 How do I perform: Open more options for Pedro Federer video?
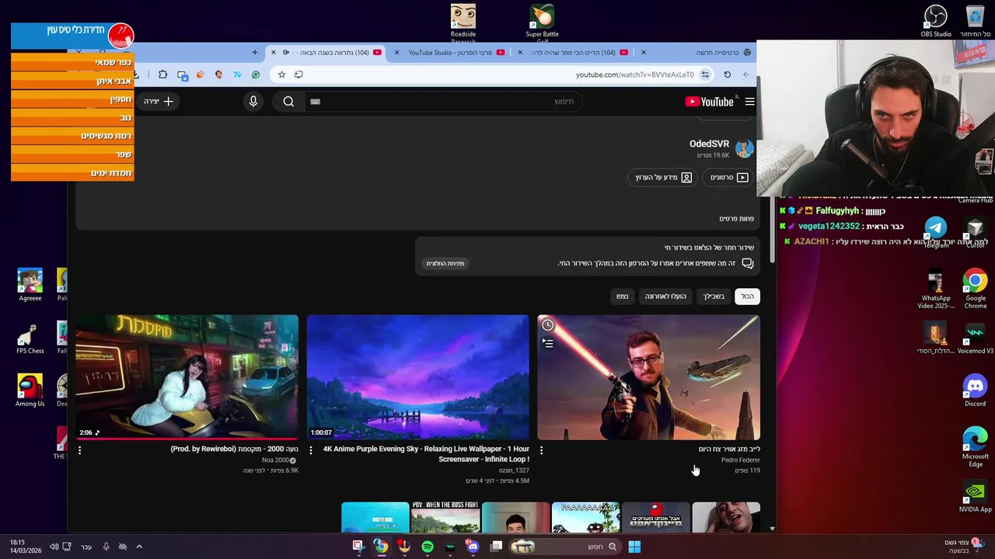pyautogui.click(x=541, y=450)
